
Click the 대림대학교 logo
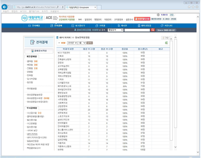pos(32,18)
